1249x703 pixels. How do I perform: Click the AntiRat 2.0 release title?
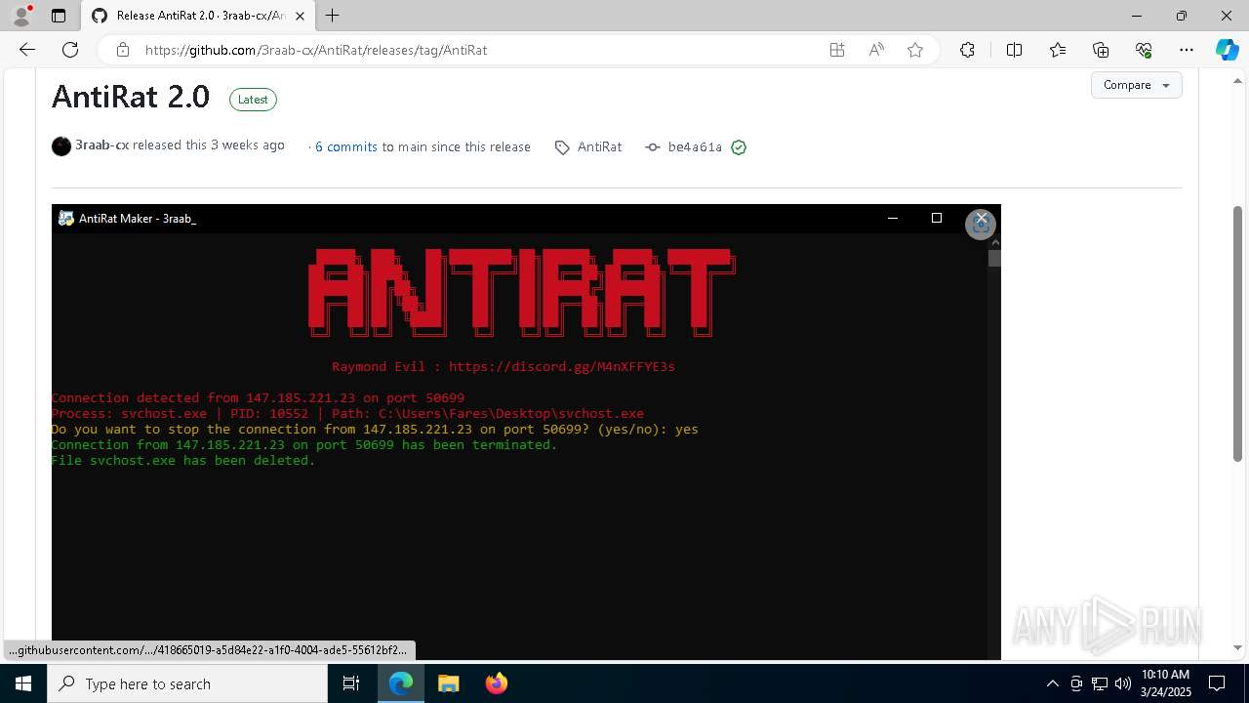[x=131, y=97]
